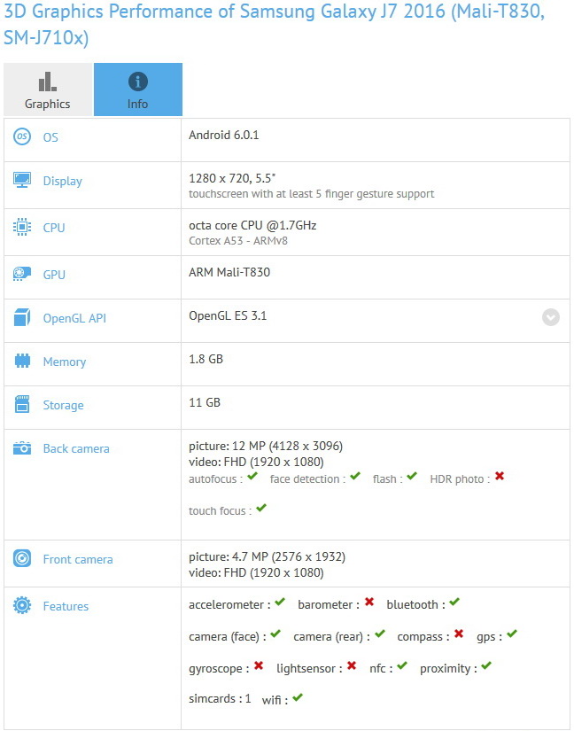Screen dimensions: 574x731
Task: Click the gps green checkmark
Action: pyautogui.click(x=512, y=634)
